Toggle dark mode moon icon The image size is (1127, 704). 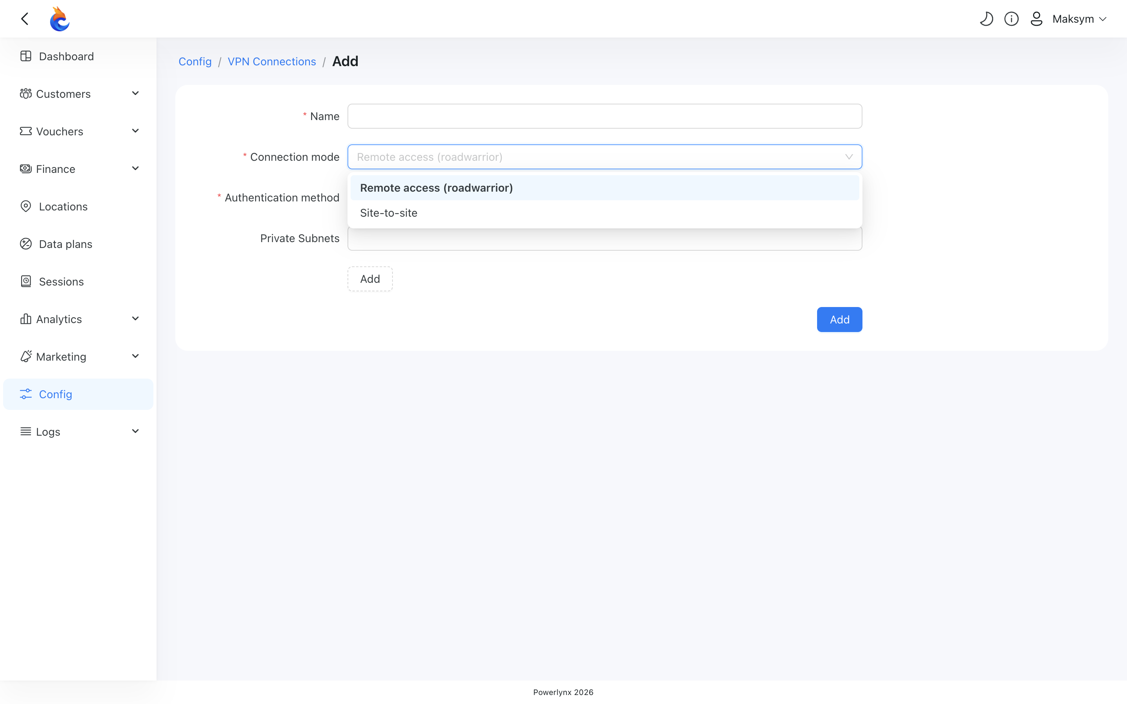click(987, 19)
